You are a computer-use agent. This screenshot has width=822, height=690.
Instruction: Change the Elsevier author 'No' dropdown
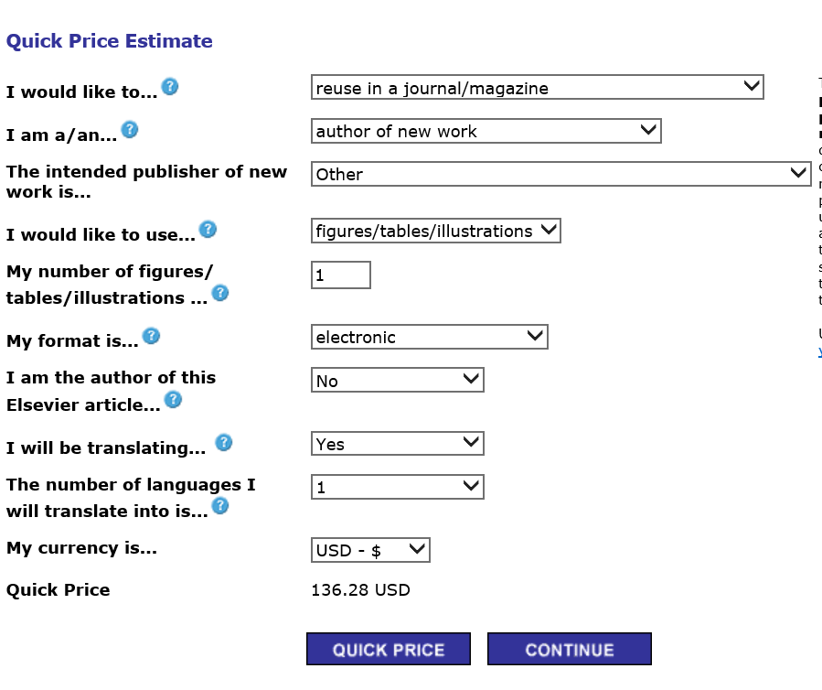pyautogui.click(x=397, y=381)
